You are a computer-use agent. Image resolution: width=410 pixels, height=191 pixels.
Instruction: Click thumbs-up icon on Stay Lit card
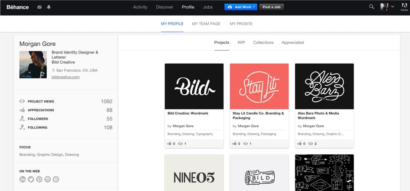point(235,143)
